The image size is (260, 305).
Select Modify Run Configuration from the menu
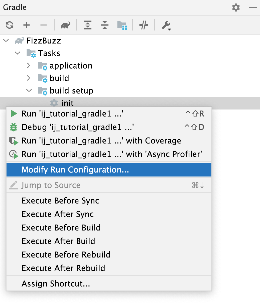(75, 169)
